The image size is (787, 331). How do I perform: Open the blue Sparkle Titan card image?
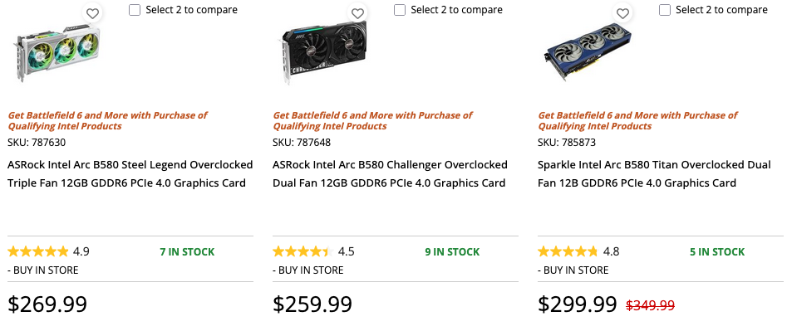588,49
